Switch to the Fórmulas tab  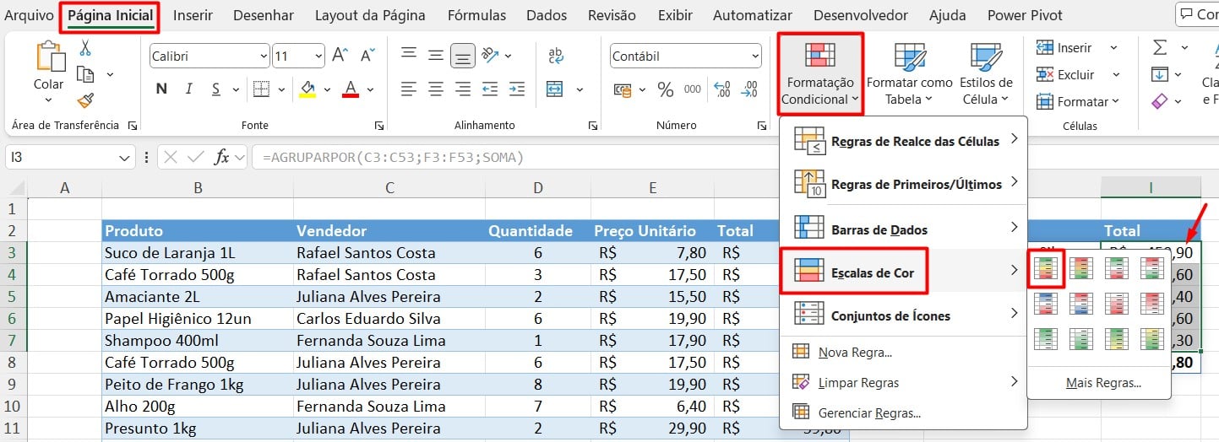[x=476, y=15]
